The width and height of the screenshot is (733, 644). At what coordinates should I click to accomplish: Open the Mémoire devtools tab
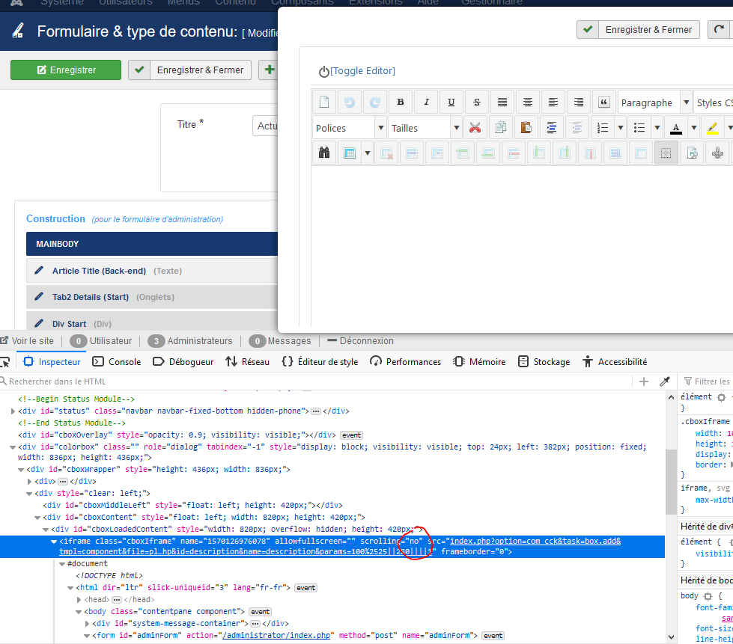(480, 362)
